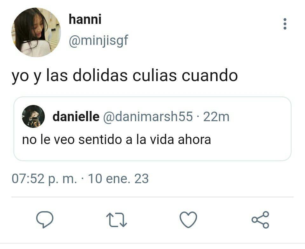The width and height of the screenshot is (305, 249).
Task: Open the quoted tweet text about la vida
Action: 117,140
